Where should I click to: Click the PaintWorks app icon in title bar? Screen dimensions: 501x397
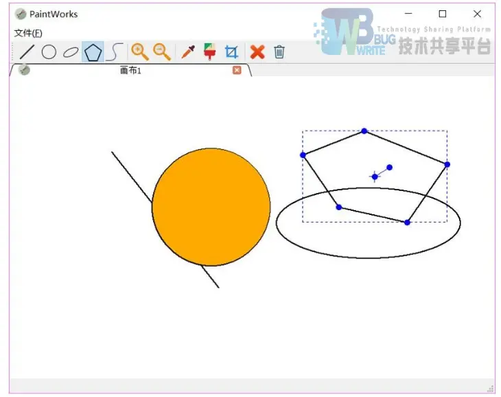click(x=21, y=14)
